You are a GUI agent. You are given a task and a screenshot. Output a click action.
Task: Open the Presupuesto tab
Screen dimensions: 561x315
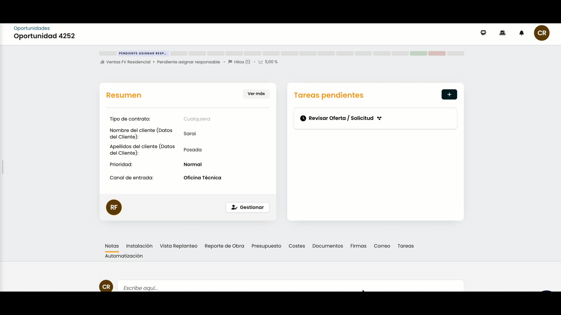266,246
